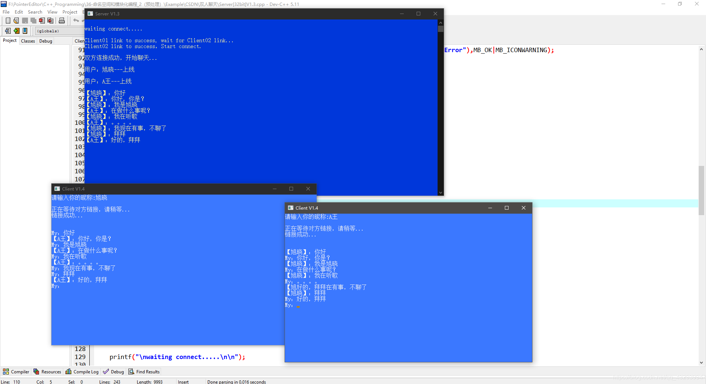Click nickname prompt 'A王' line in right client
This screenshot has width=706, height=384.
tap(311, 217)
